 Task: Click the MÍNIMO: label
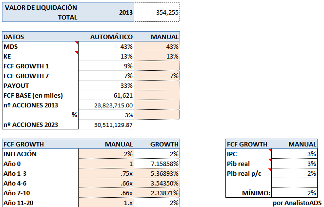pyautogui.click(x=256, y=193)
